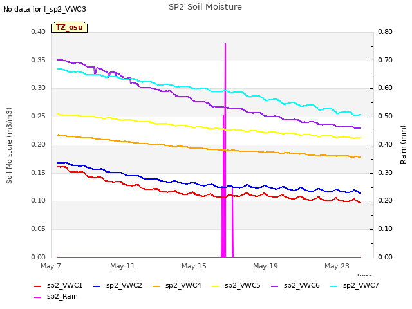412x309 pixels.
Task: Click the 0.40 left axis value
Action: pyautogui.click(x=39, y=32)
